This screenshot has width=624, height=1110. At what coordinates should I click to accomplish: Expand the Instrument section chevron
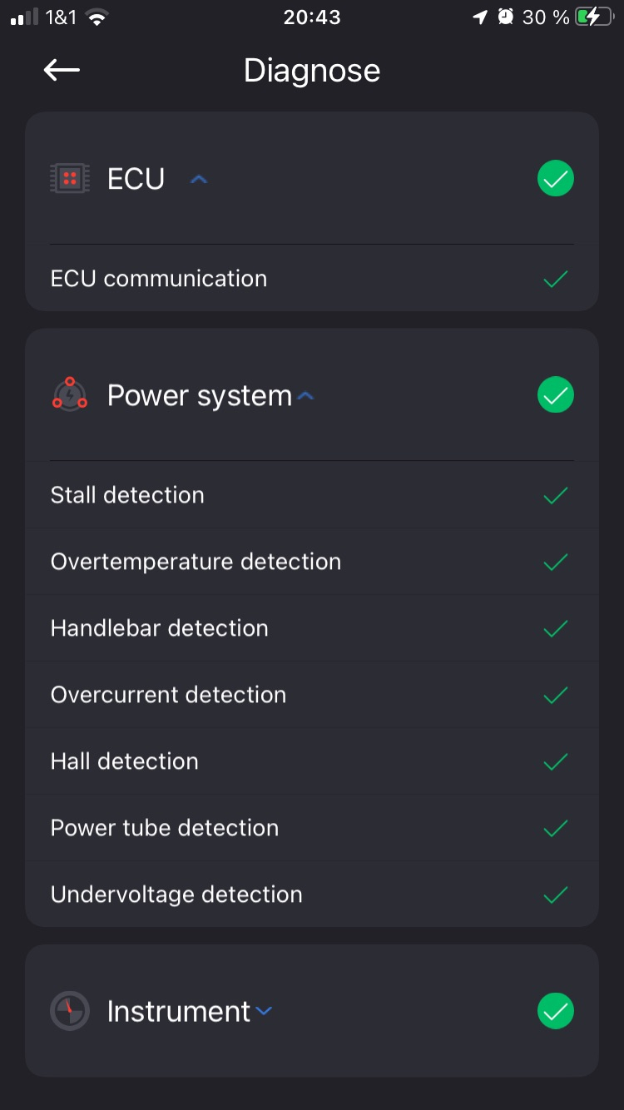point(264,1012)
